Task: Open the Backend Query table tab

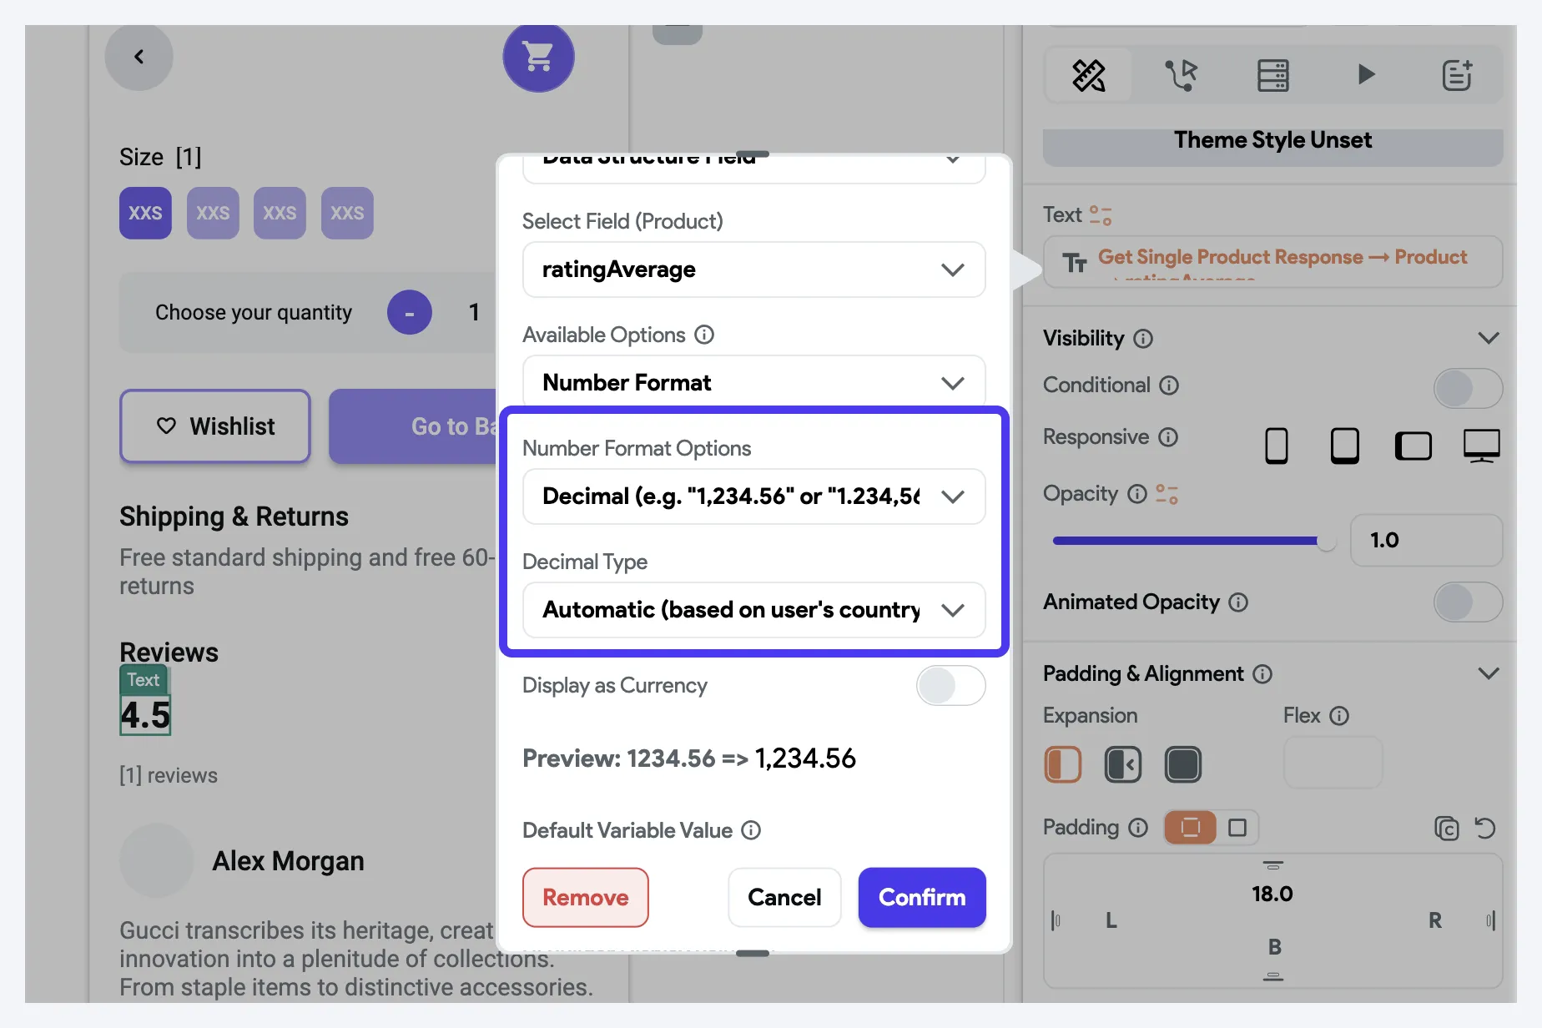Action: click(x=1272, y=75)
